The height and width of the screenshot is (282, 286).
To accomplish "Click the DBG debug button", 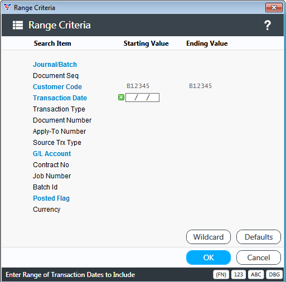I will click(x=274, y=275).
